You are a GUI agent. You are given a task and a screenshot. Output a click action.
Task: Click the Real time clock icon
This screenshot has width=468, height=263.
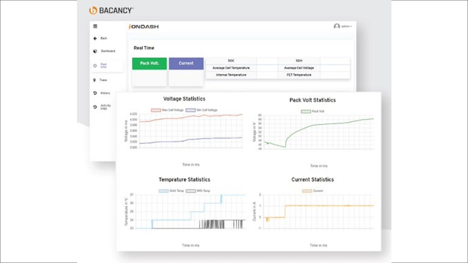[x=95, y=66]
